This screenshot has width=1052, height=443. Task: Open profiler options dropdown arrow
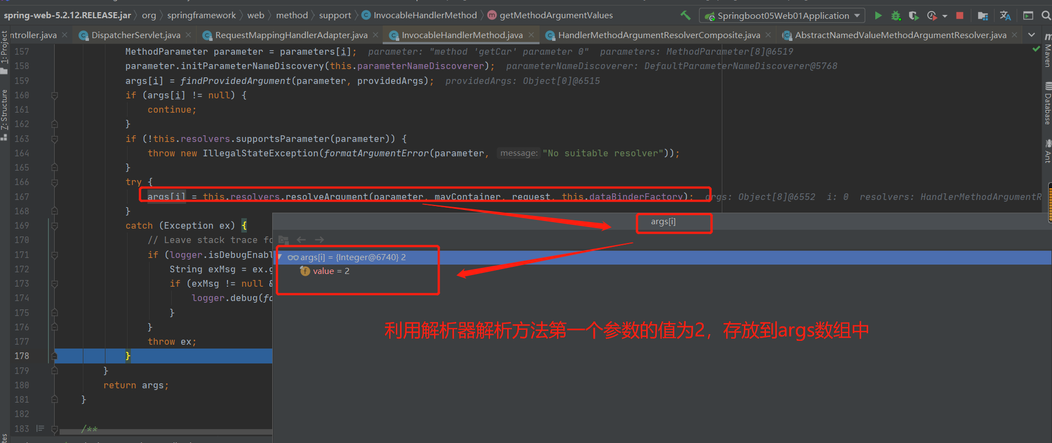pos(944,16)
